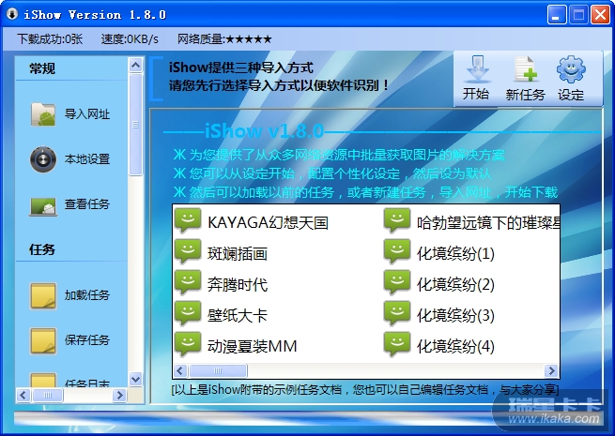The height and width of the screenshot is (436, 615).
Task: Click the iShow title bar app icon
Action: [12, 14]
